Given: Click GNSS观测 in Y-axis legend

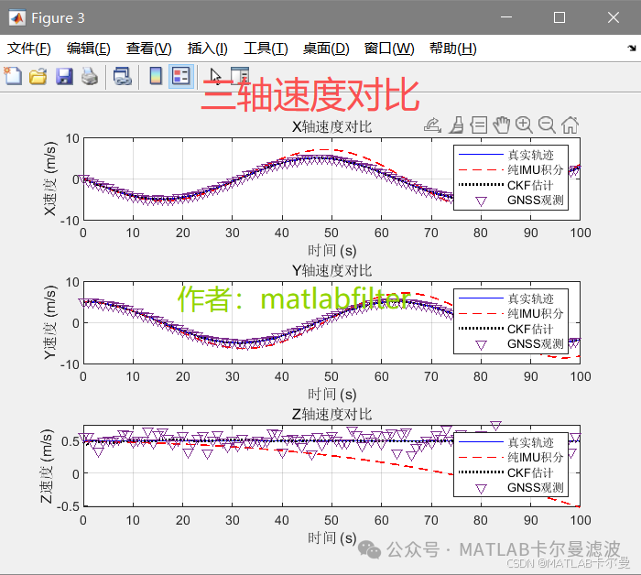Looking at the screenshot, I should [x=536, y=344].
